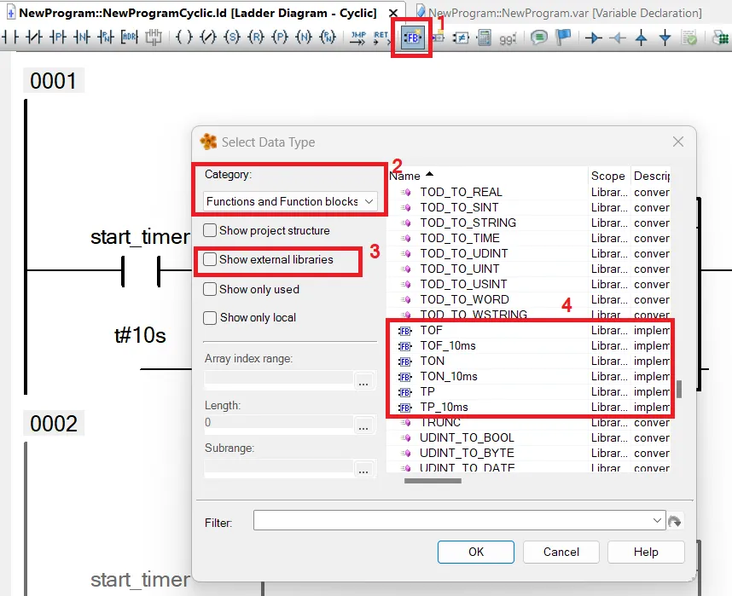This screenshot has width=732, height=596.
Task: Activate the Ladder Diagram Cyclic tab
Action: point(188,13)
